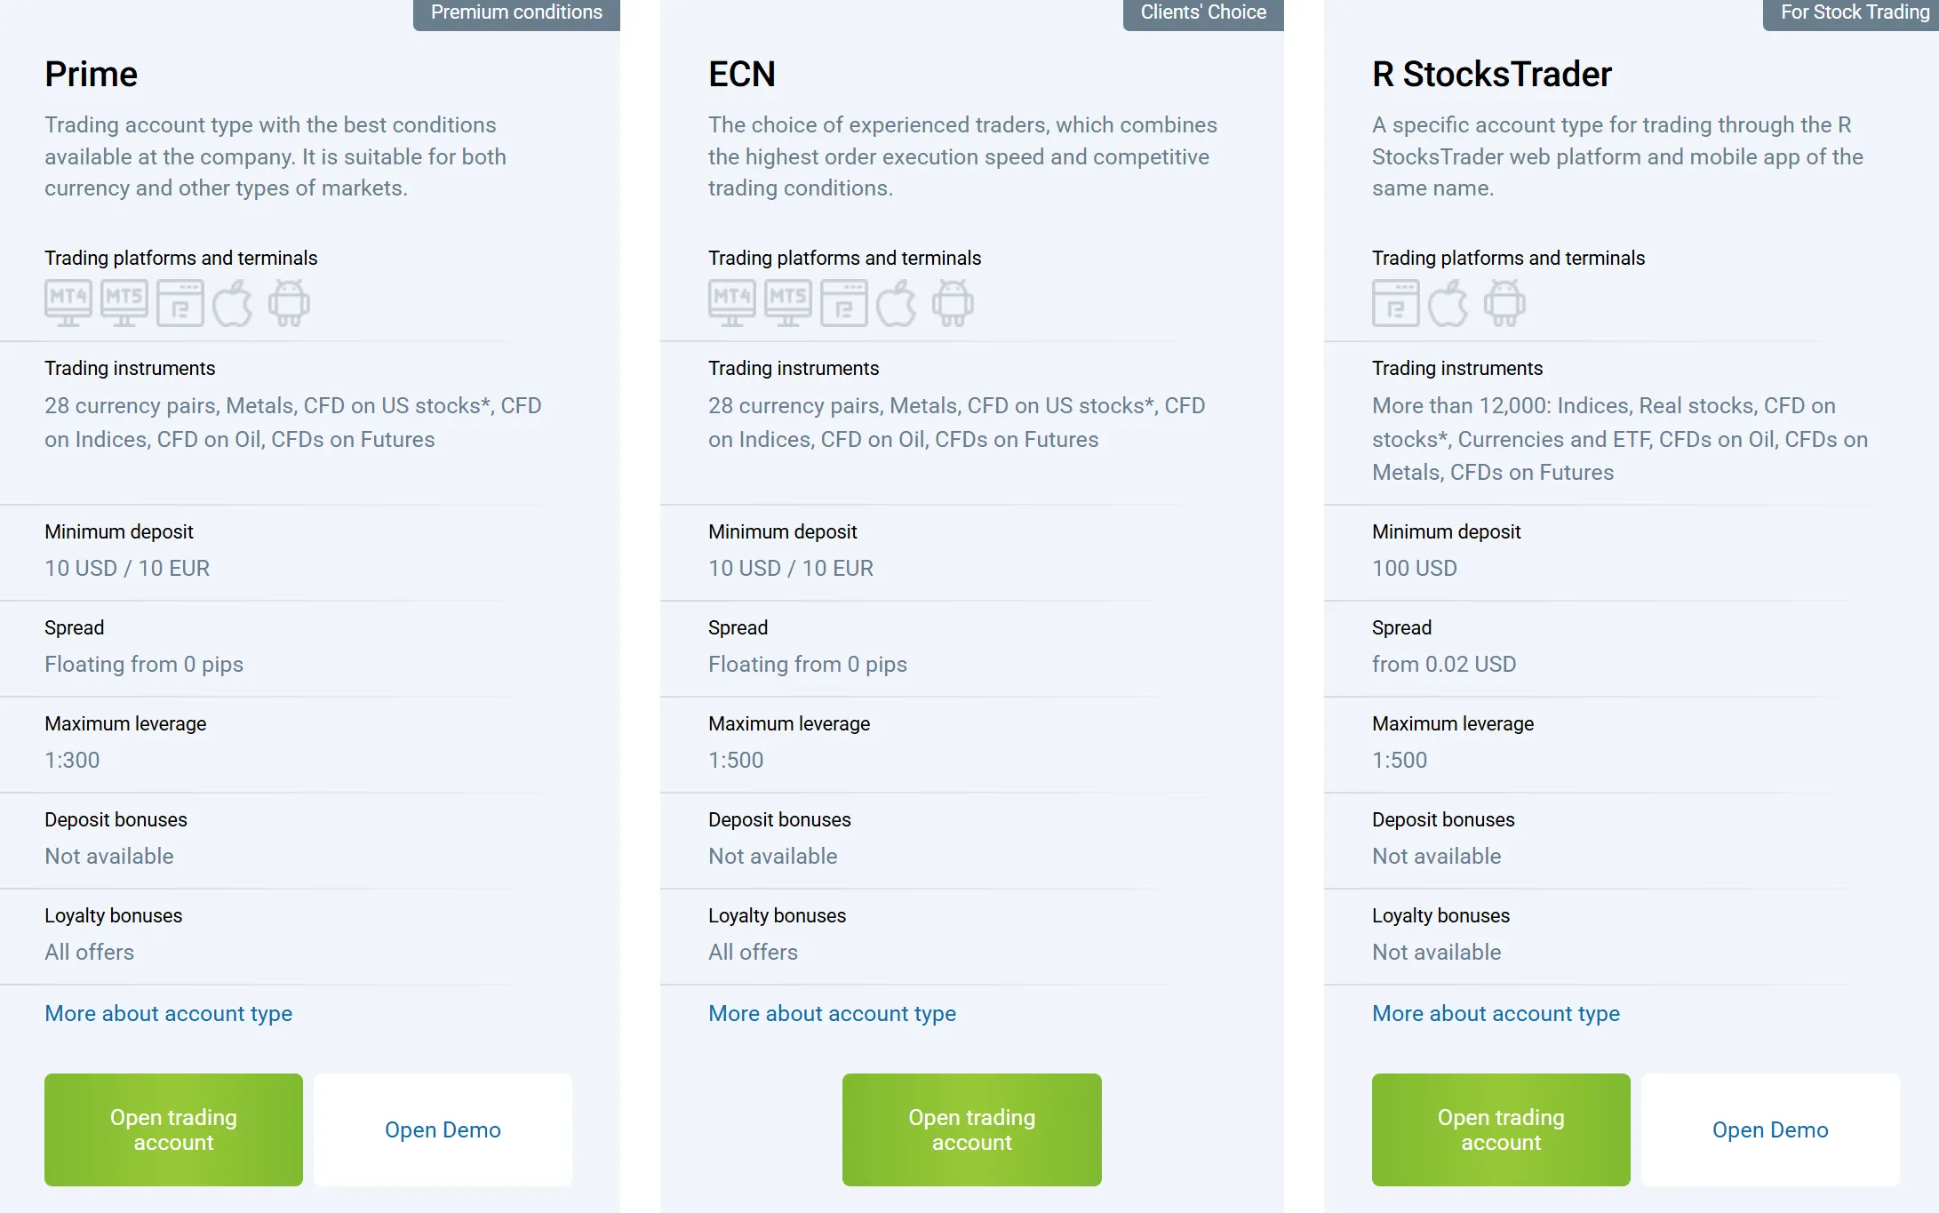Follow 'More about account type' link under Prime
1939x1213 pixels.
point(168,1013)
